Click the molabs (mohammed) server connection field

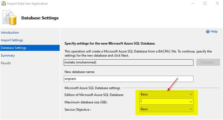pyautogui.click(x=129, y=62)
